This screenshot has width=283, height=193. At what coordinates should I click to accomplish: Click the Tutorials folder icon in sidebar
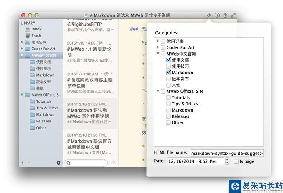coord(32,101)
